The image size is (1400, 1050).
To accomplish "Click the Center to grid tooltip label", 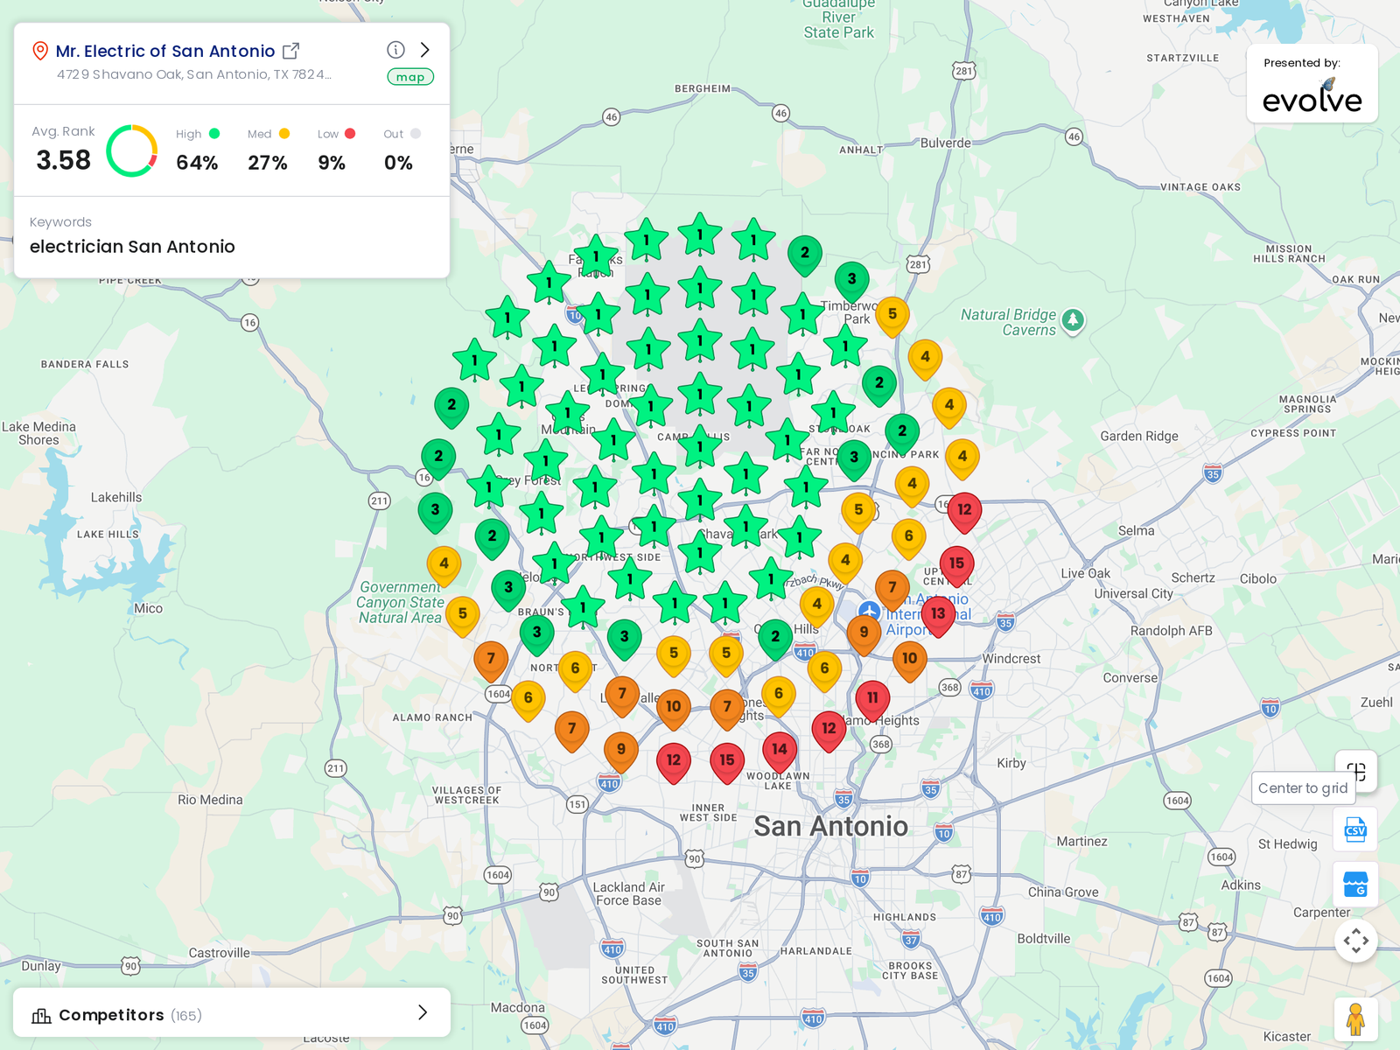I will click(x=1303, y=788).
